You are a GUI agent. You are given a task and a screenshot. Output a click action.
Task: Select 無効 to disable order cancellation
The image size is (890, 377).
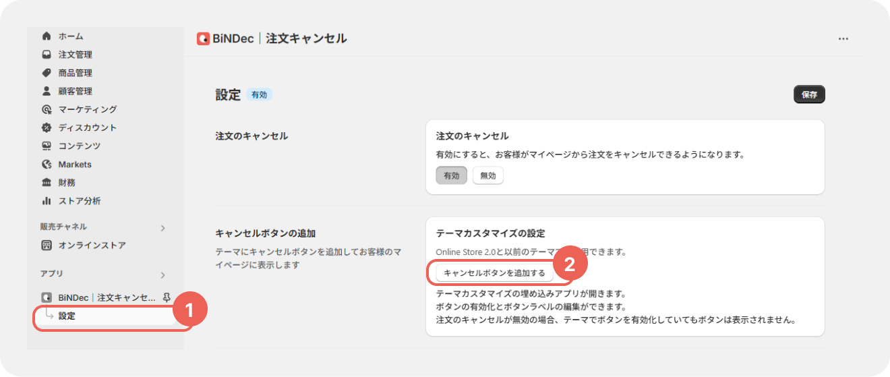coord(487,175)
